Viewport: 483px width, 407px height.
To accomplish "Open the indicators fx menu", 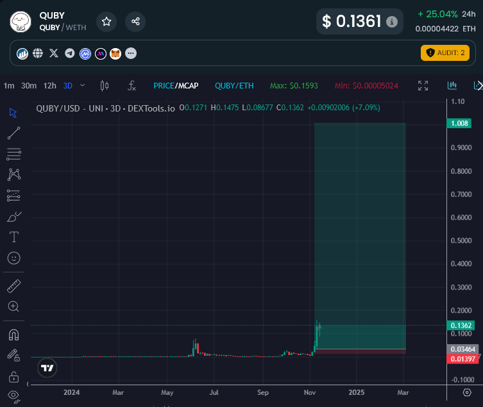I will [131, 86].
